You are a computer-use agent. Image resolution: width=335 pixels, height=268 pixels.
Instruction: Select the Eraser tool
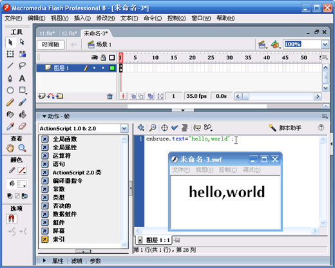coord(23,126)
